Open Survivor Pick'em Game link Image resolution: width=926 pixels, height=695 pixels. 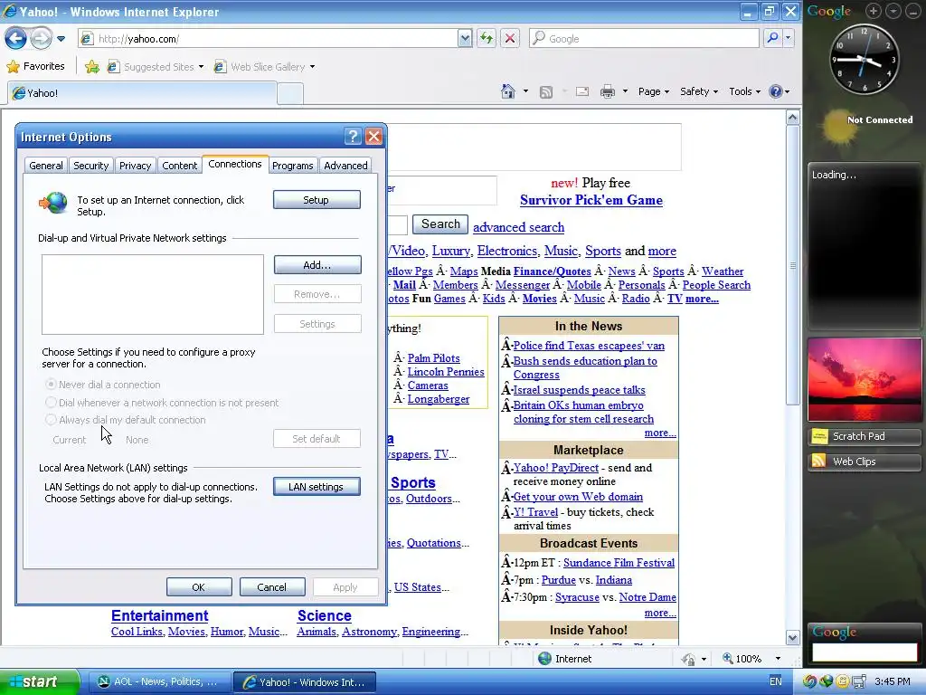pyautogui.click(x=591, y=200)
